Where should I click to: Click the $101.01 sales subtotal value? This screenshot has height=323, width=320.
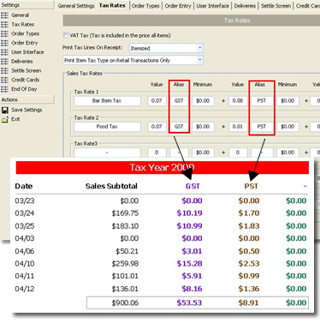[125, 276]
